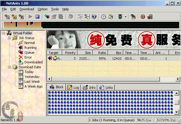Viewport: 181px width, 124px height.
Task: Switch to the Log tab
Action: pyautogui.click(x=73, y=88)
